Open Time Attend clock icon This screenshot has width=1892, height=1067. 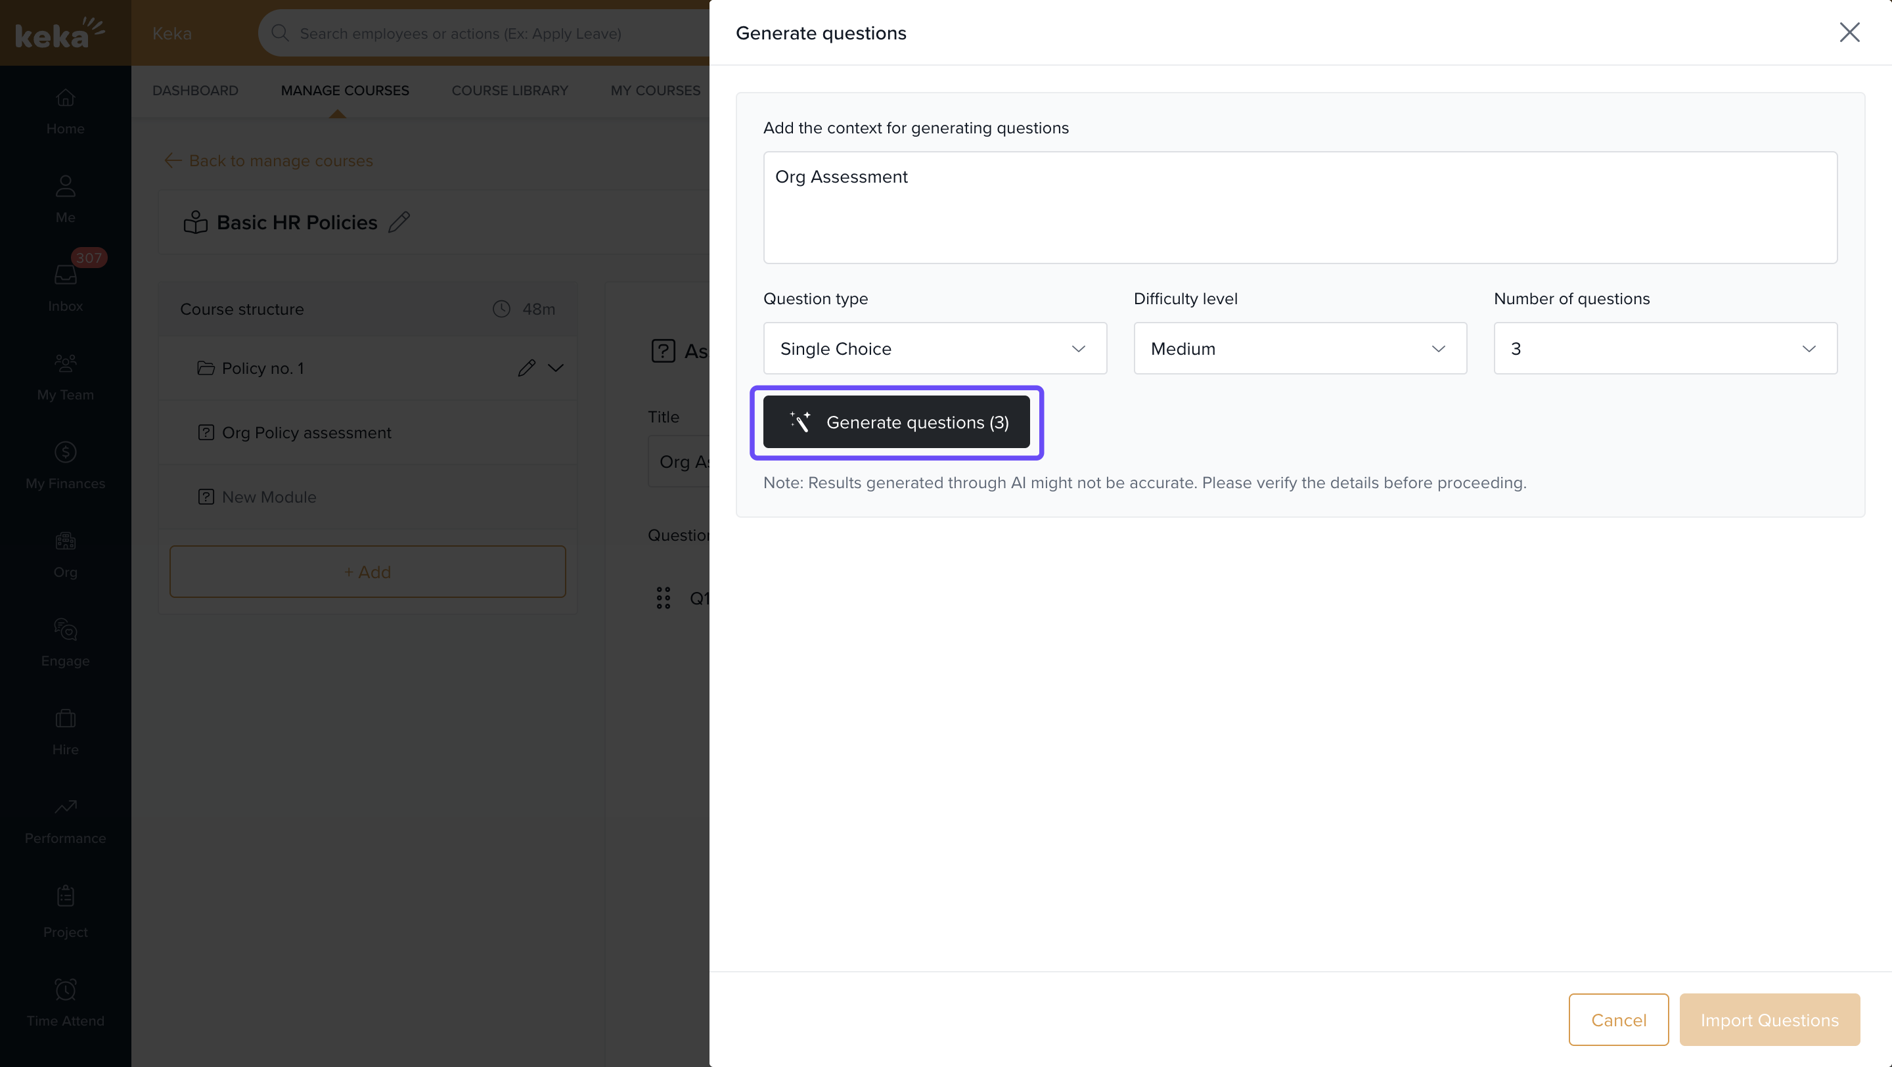(x=66, y=989)
